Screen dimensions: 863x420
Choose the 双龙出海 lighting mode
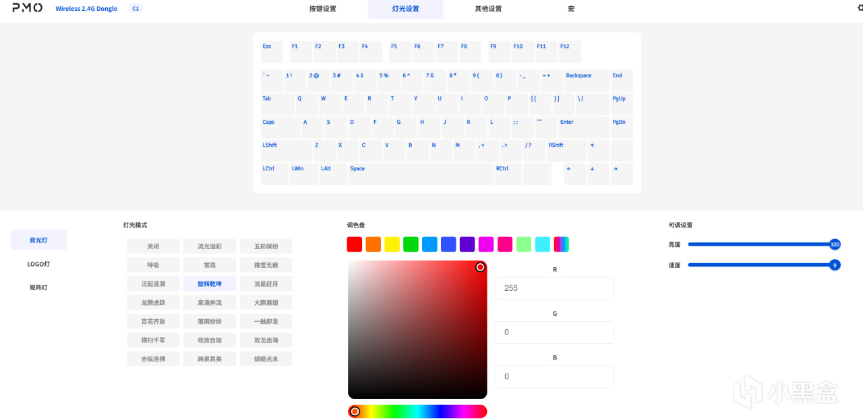click(266, 341)
